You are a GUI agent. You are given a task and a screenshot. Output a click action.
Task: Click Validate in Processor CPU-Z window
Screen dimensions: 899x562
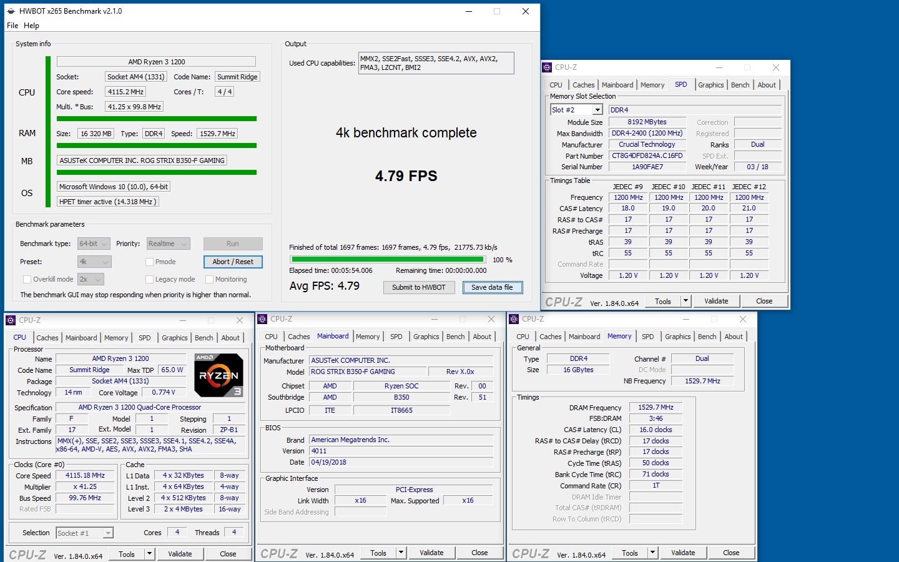[180, 554]
